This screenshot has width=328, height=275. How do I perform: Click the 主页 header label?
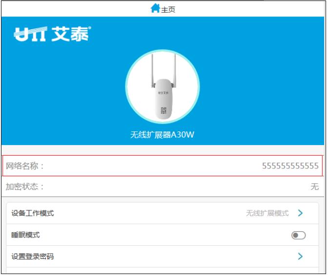pos(168,10)
